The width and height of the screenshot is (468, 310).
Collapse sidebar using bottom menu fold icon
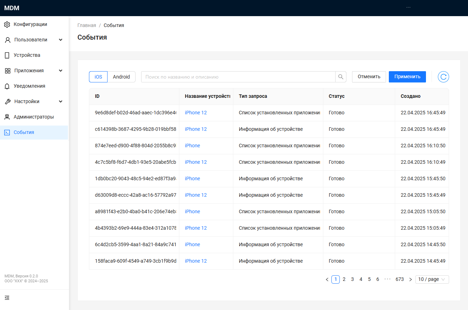click(7, 298)
